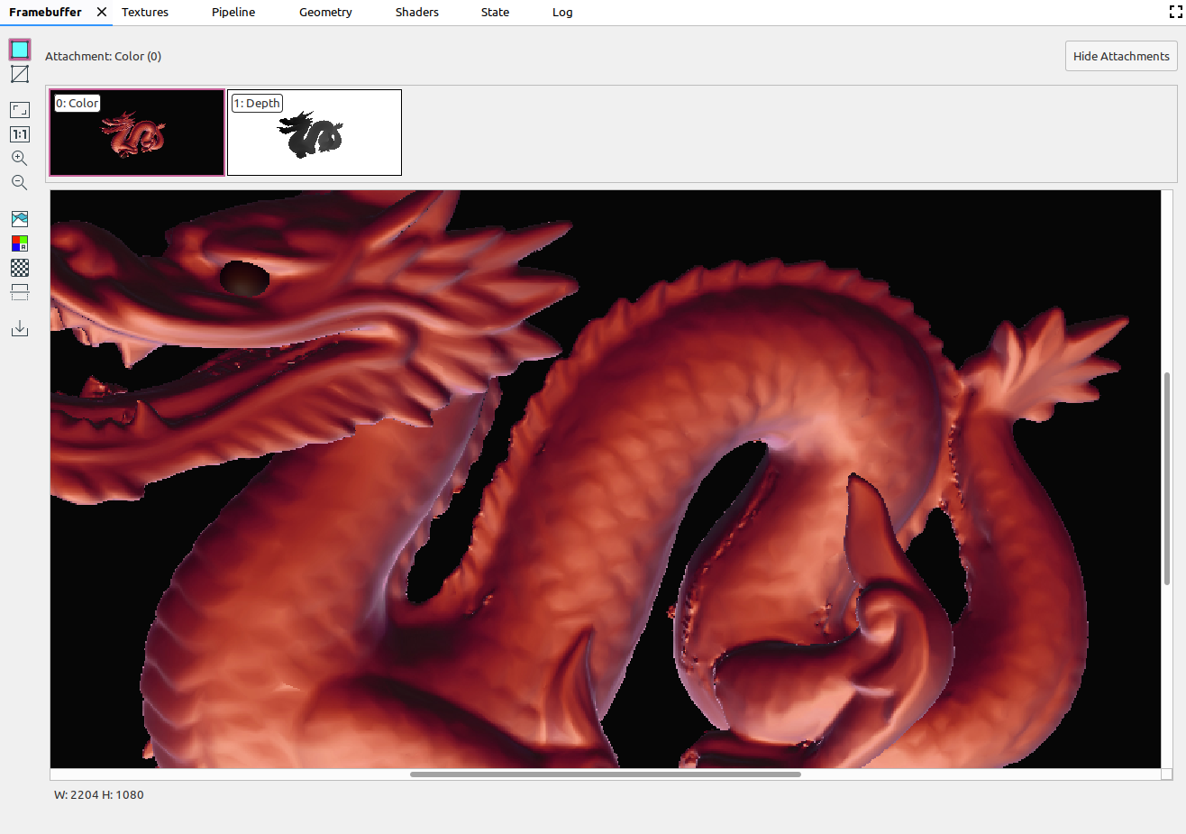Open the Pipeline tab
Image resolution: width=1186 pixels, height=834 pixels.
coord(233,13)
